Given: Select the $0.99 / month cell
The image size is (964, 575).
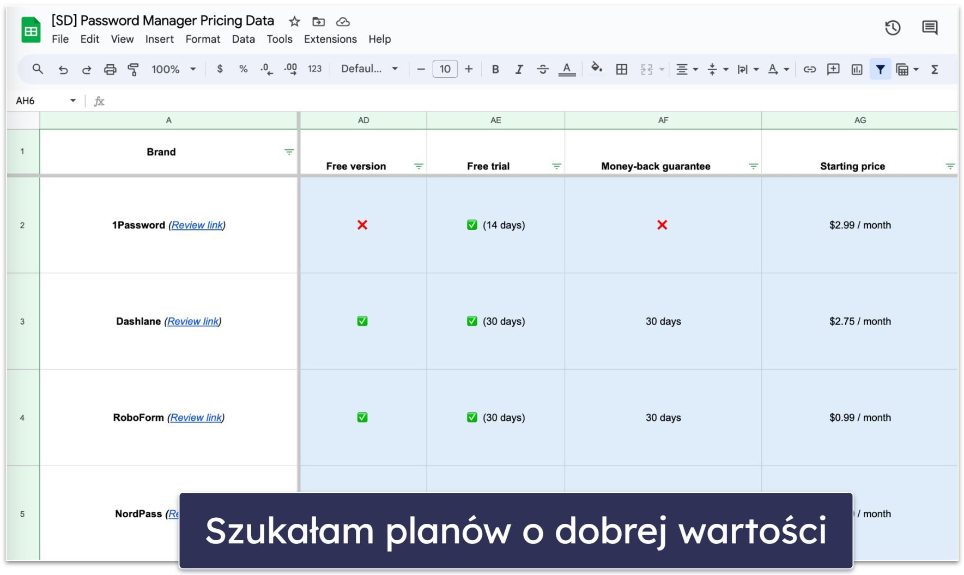Looking at the screenshot, I should pyautogui.click(x=860, y=418).
